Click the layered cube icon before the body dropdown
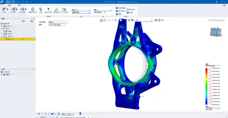Screen dimensions: 228x118 point(132,20)
